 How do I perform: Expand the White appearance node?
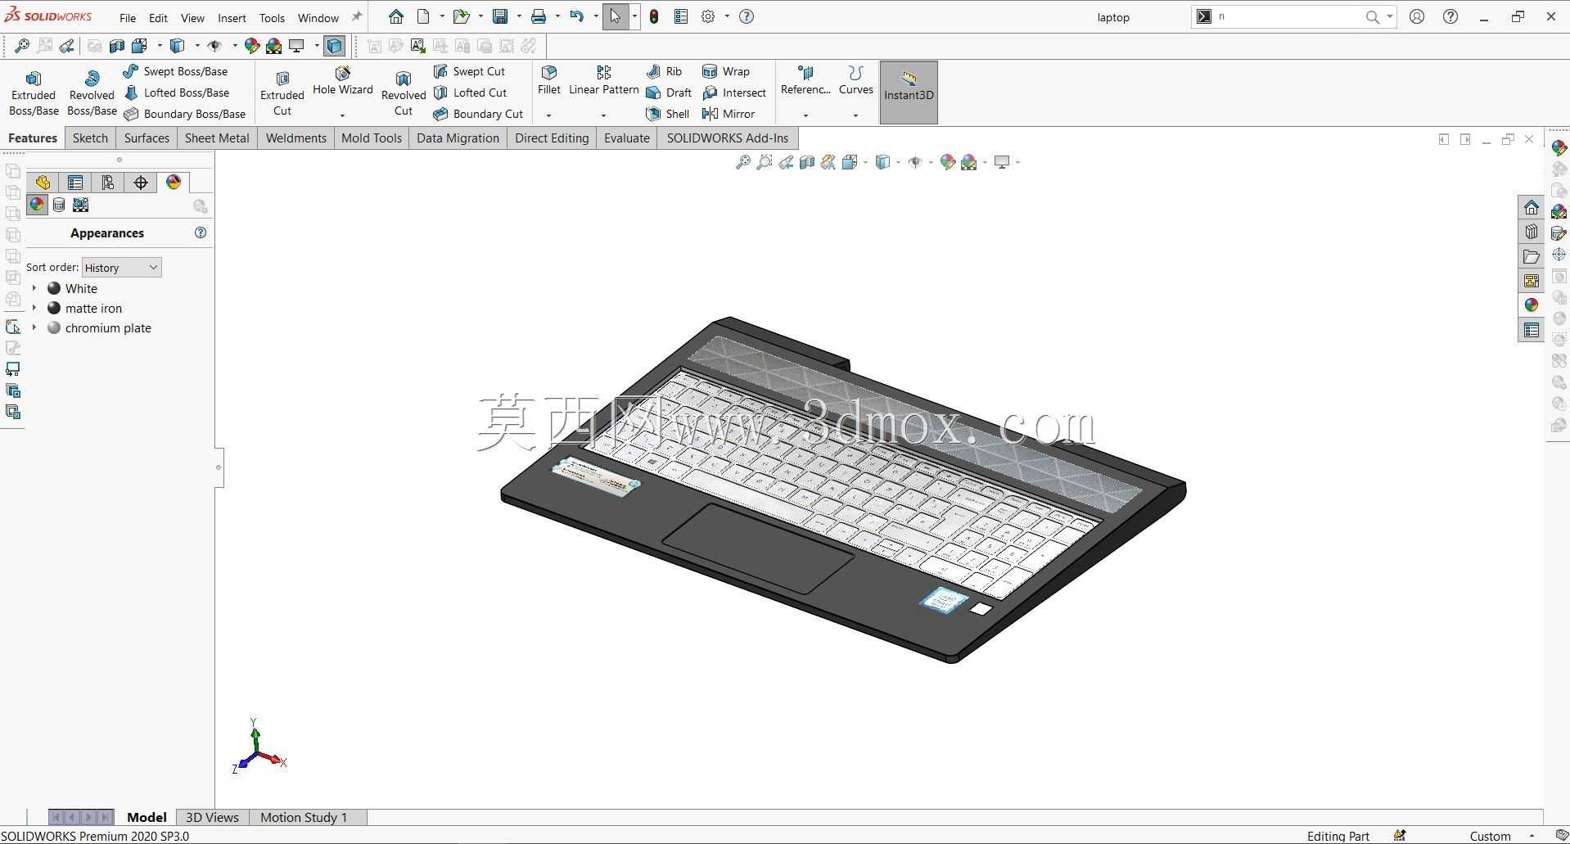pyautogui.click(x=34, y=288)
